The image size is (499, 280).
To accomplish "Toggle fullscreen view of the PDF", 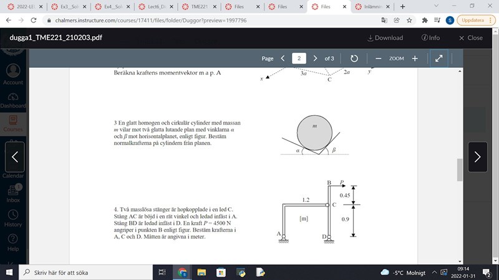I will pos(438,58).
